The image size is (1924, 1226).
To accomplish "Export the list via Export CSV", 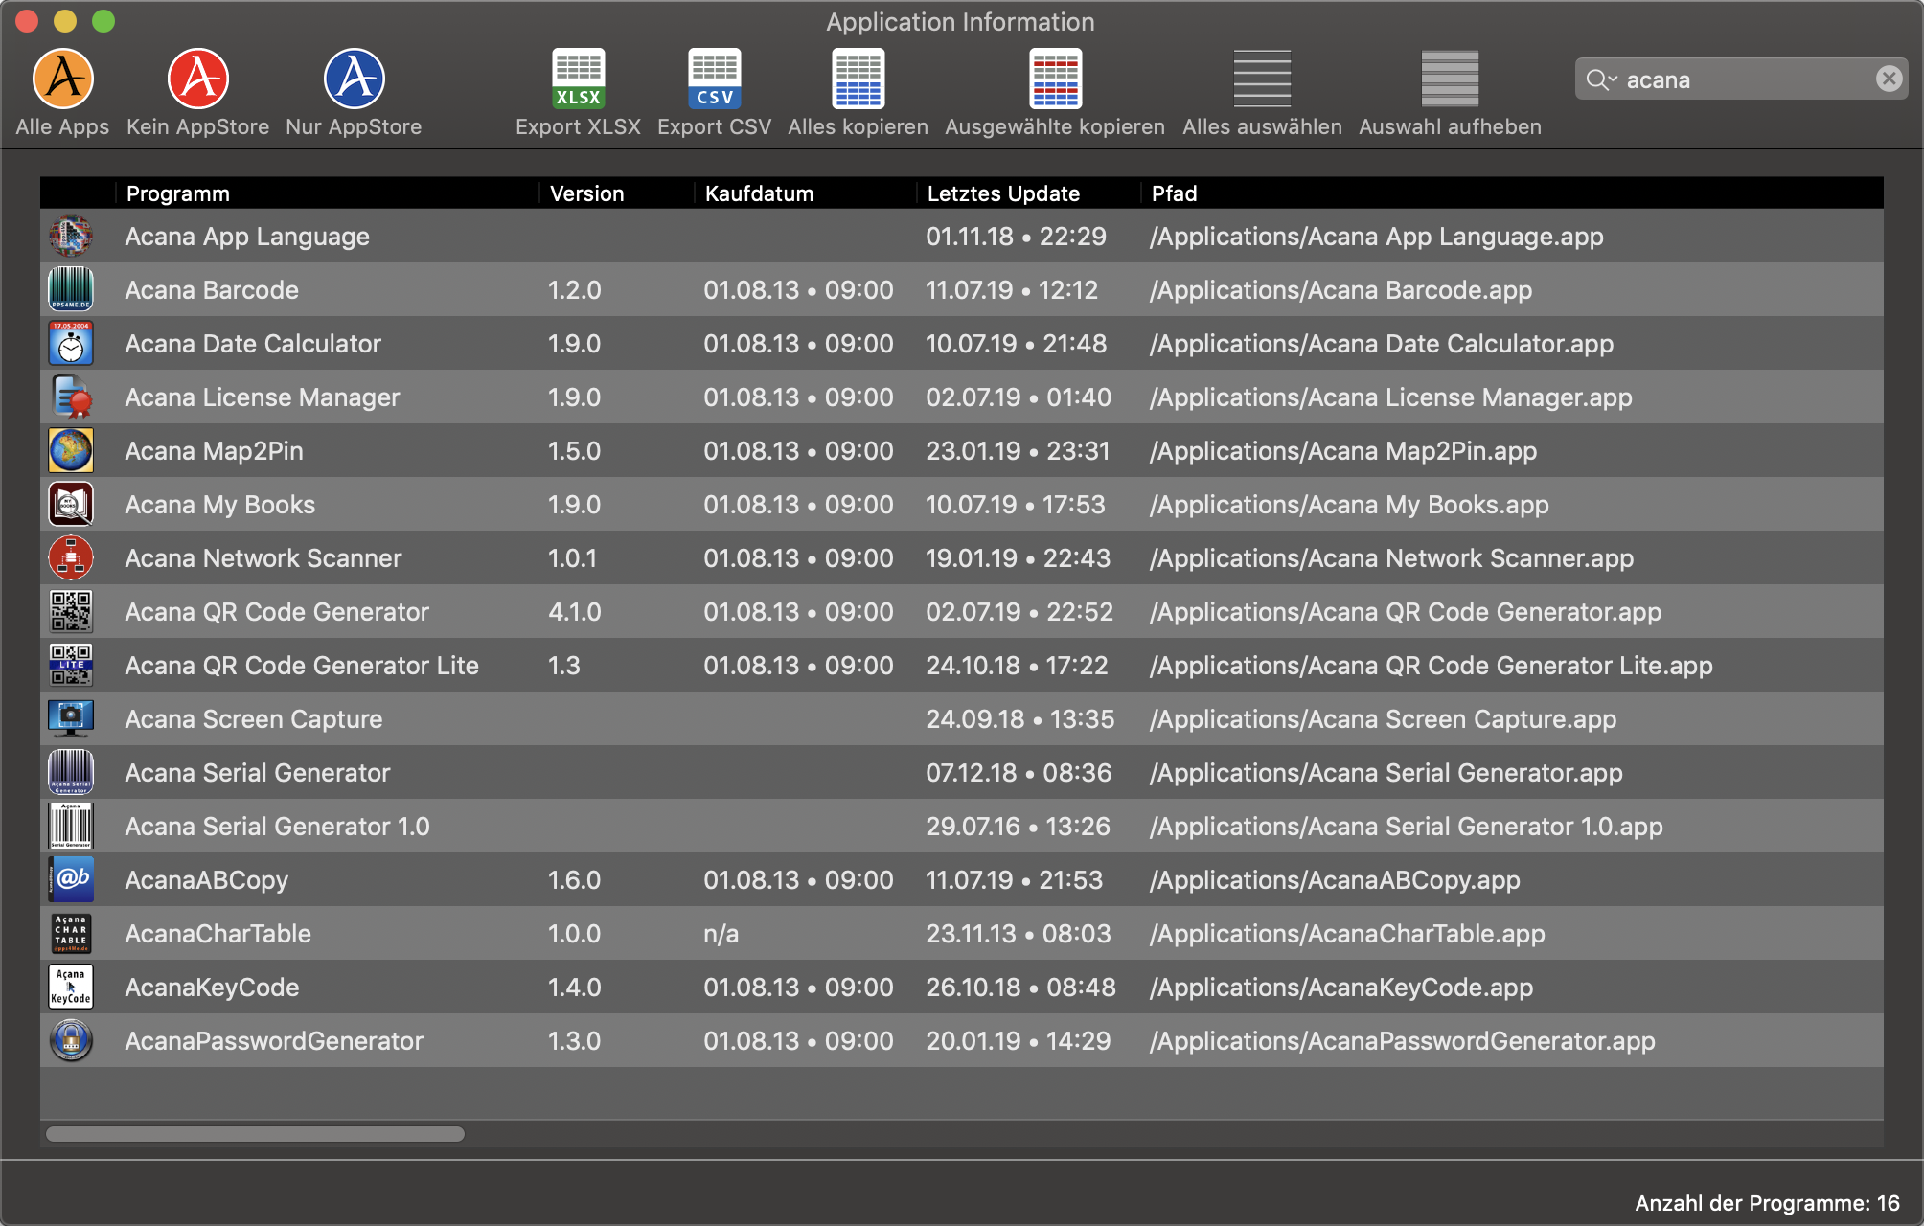I will (715, 79).
